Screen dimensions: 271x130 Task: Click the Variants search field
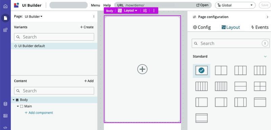(x=54, y=37)
